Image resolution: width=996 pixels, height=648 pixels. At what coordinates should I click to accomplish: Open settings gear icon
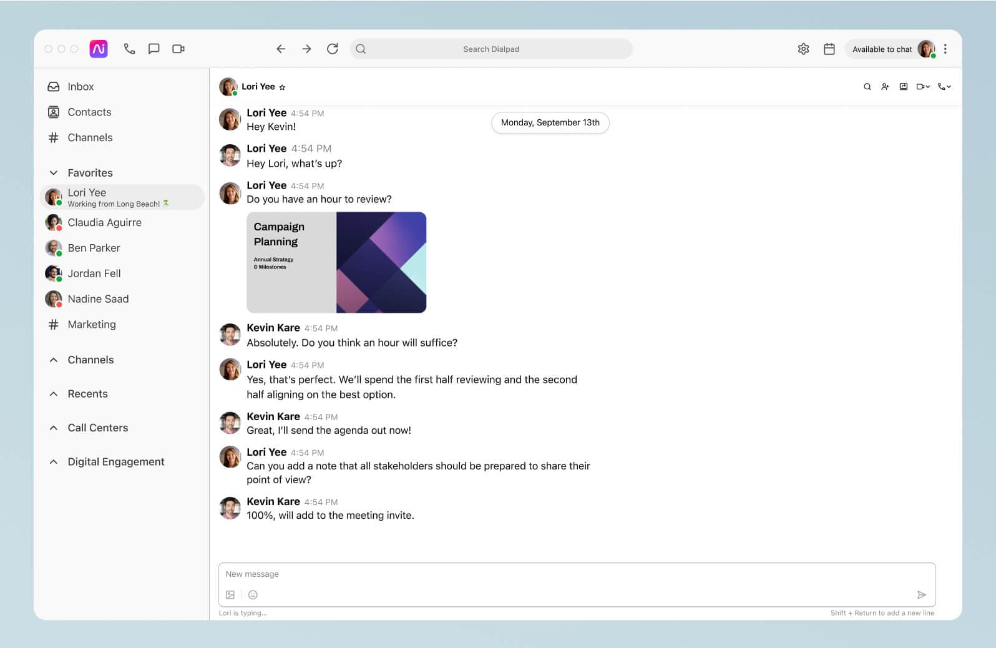coord(803,49)
